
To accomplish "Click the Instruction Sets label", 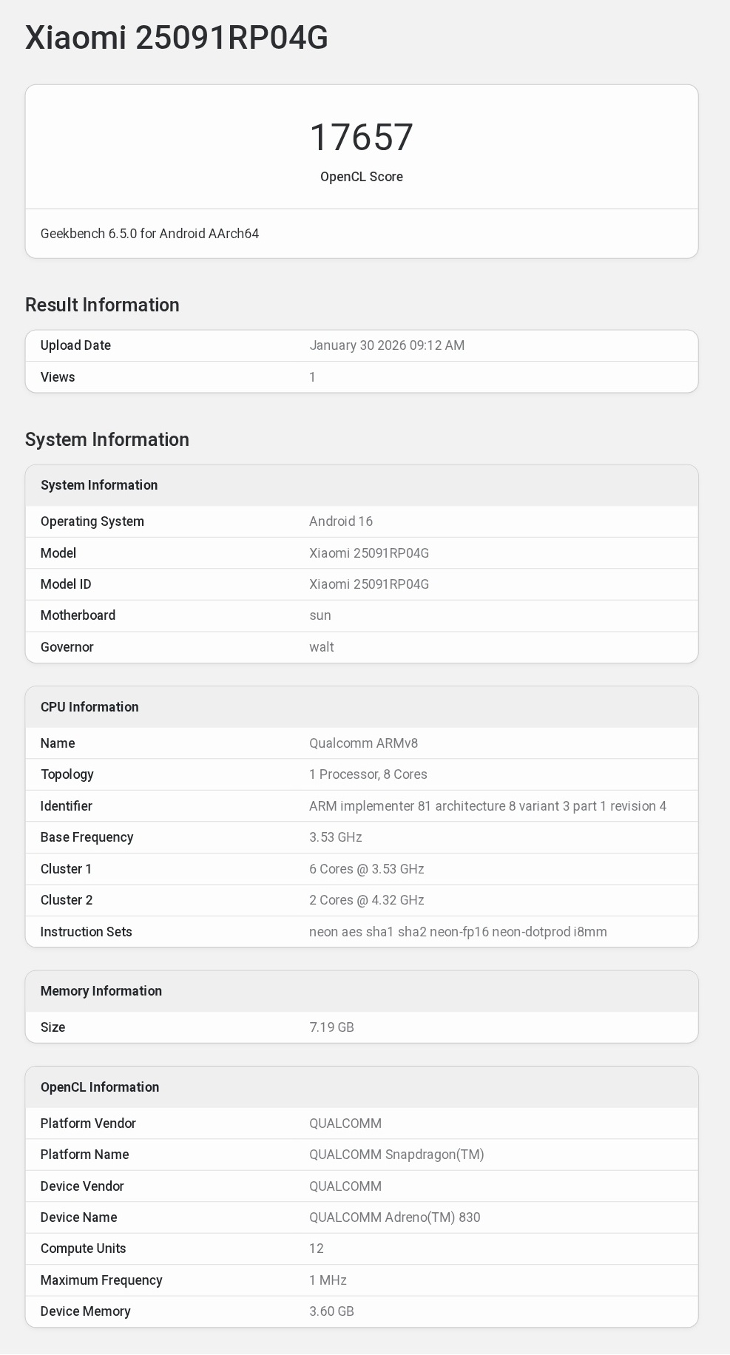I will point(87,932).
